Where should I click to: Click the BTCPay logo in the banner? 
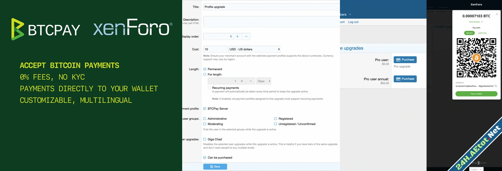tap(45, 29)
